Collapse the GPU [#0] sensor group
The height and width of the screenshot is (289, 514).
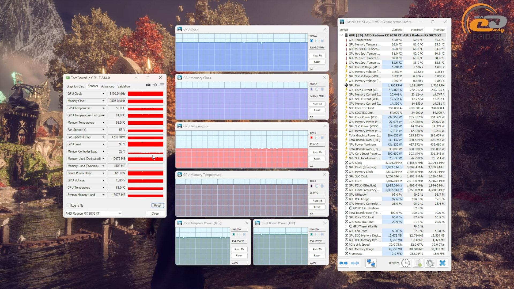pos(341,35)
